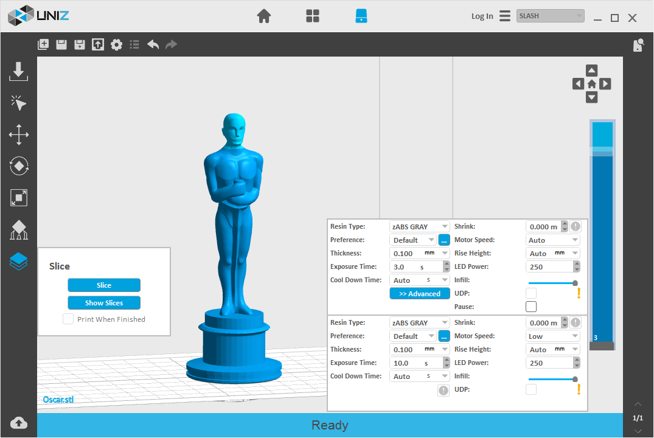
Task: Go to the Home view icon
Action: pos(263,16)
